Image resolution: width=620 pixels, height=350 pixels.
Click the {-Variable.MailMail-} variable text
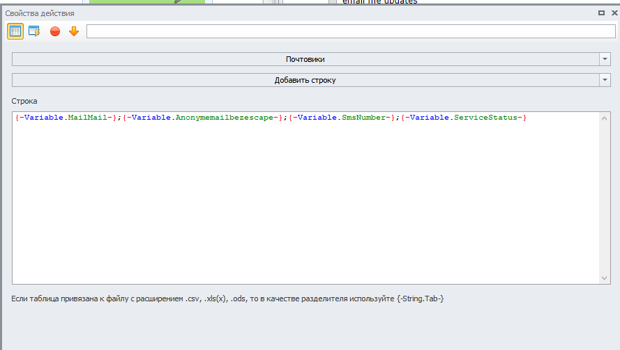pyautogui.click(x=66, y=118)
